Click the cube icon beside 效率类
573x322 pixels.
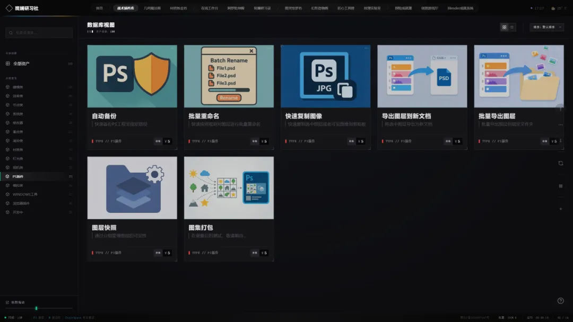7,96
